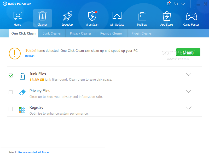Image resolution: width=209 pixels, height=157 pixels.
Task: Click the Privacy Files title
Action: coord(40,91)
